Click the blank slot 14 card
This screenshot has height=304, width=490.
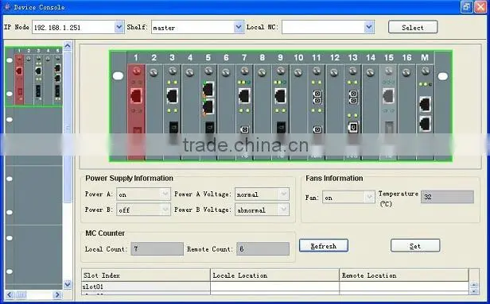point(371,112)
